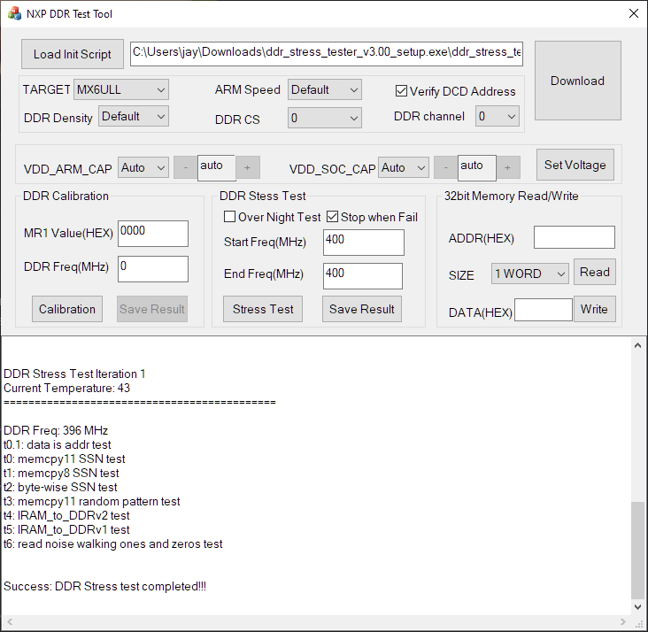648x632 pixels.
Task: Click the init script file path field
Action: [x=327, y=53]
